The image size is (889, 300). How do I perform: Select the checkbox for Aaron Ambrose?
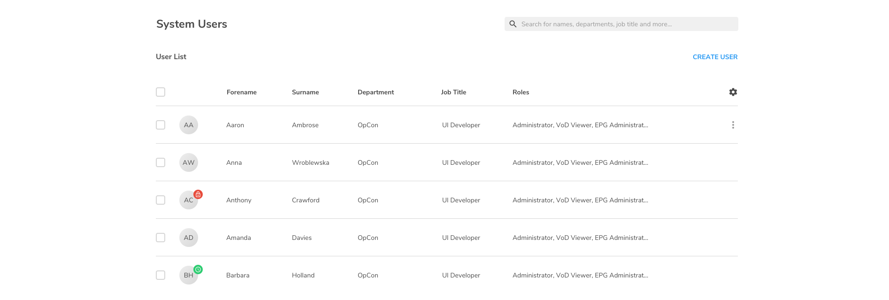click(161, 125)
